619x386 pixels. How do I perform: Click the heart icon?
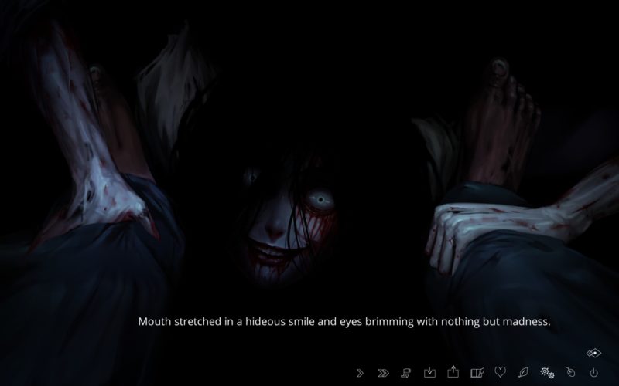500,372
